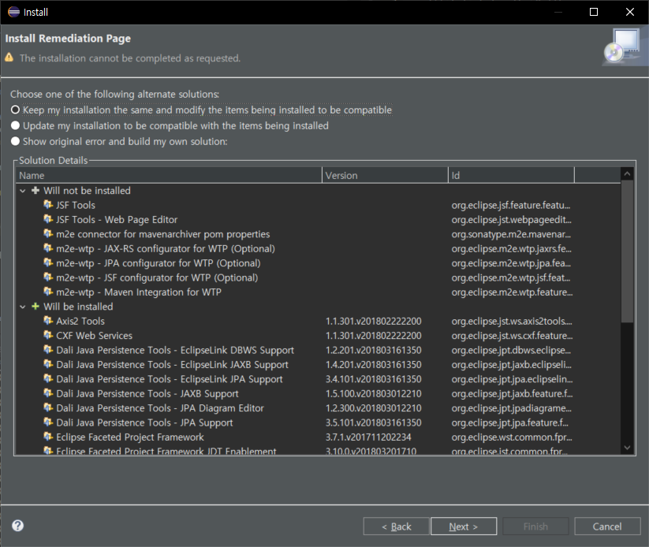Click the JPA Diagram Editor feature icon

click(x=48, y=407)
